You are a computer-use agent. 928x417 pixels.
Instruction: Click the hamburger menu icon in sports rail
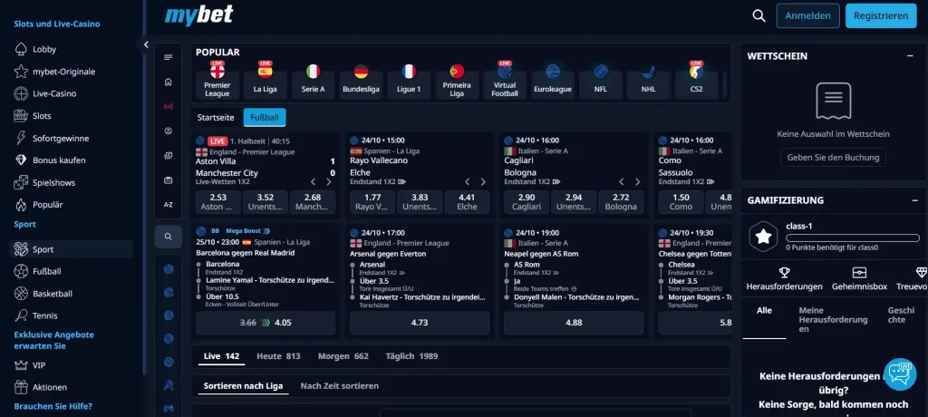point(169,57)
